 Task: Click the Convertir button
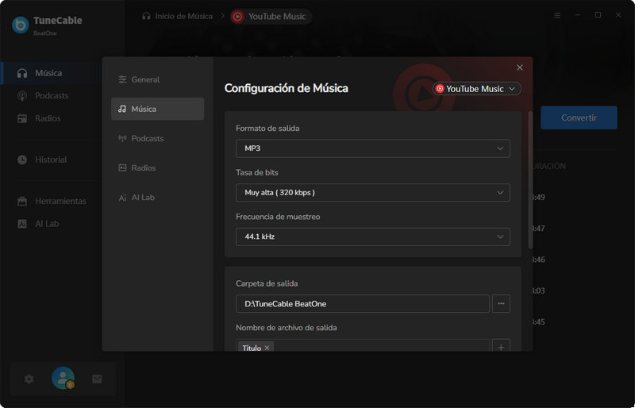pos(579,117)
